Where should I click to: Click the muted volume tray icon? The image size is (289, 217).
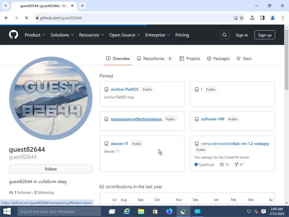coord(256,211)
